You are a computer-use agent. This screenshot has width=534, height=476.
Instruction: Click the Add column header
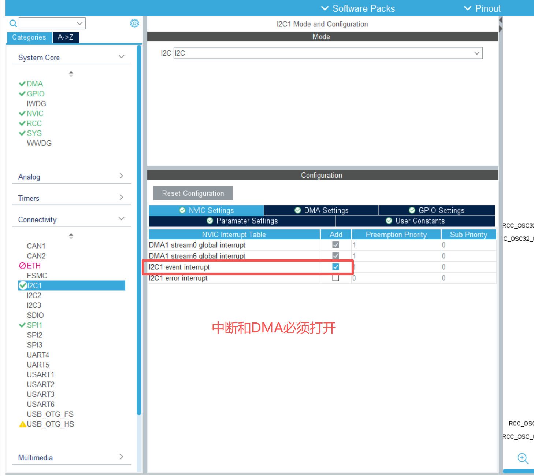[x=336, y=235]
